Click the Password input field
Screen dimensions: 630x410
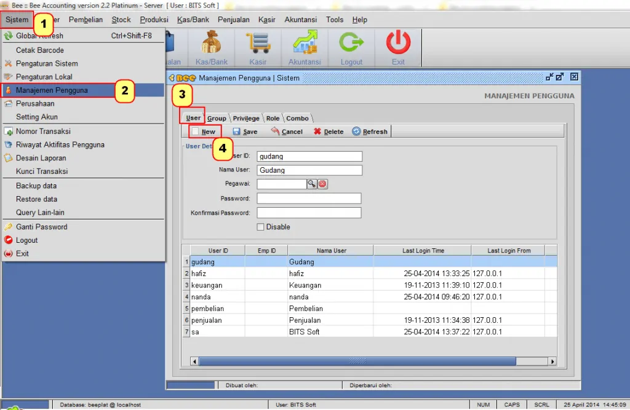click(309, 199)
